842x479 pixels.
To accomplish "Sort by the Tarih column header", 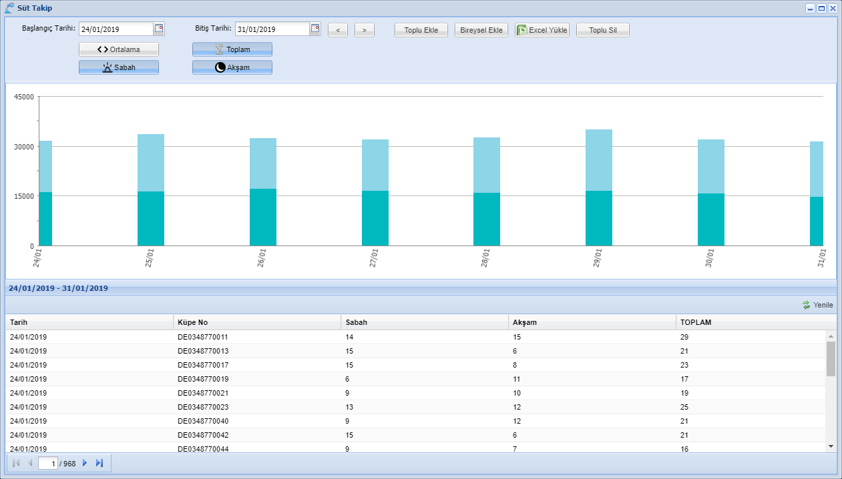I will coord(89,322).
